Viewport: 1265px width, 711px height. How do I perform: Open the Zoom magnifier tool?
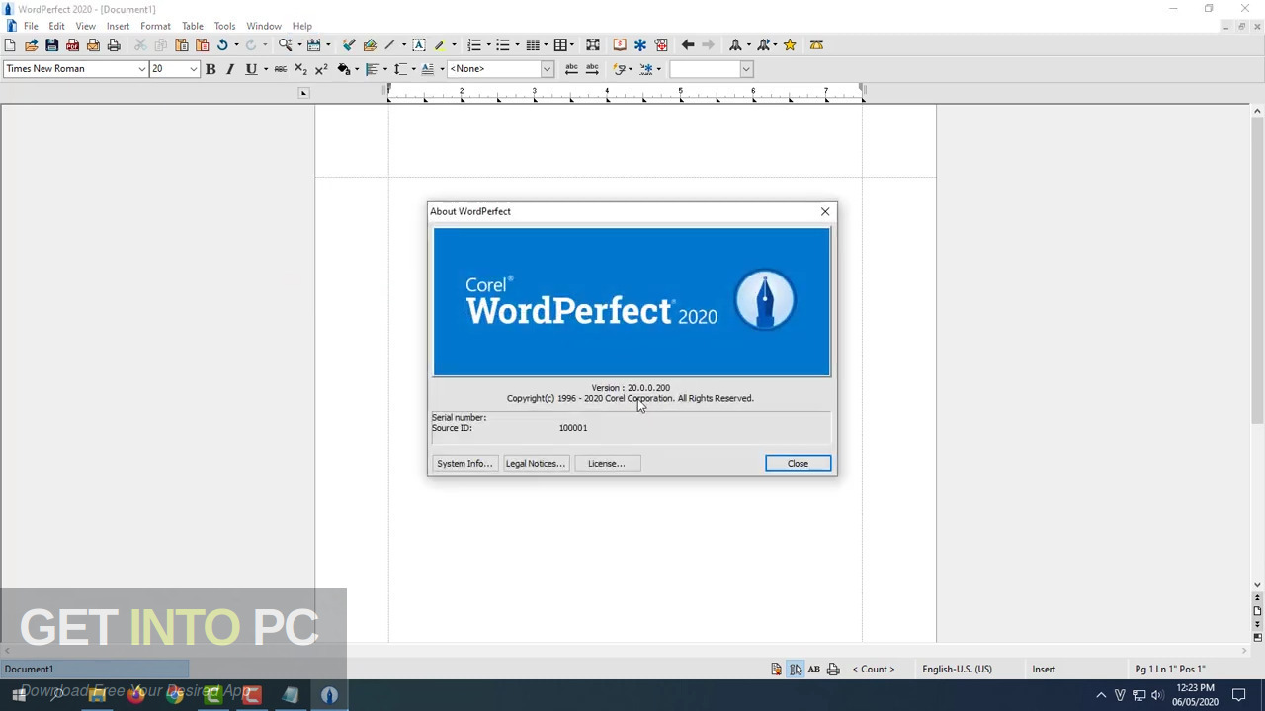tap(285, 44)
